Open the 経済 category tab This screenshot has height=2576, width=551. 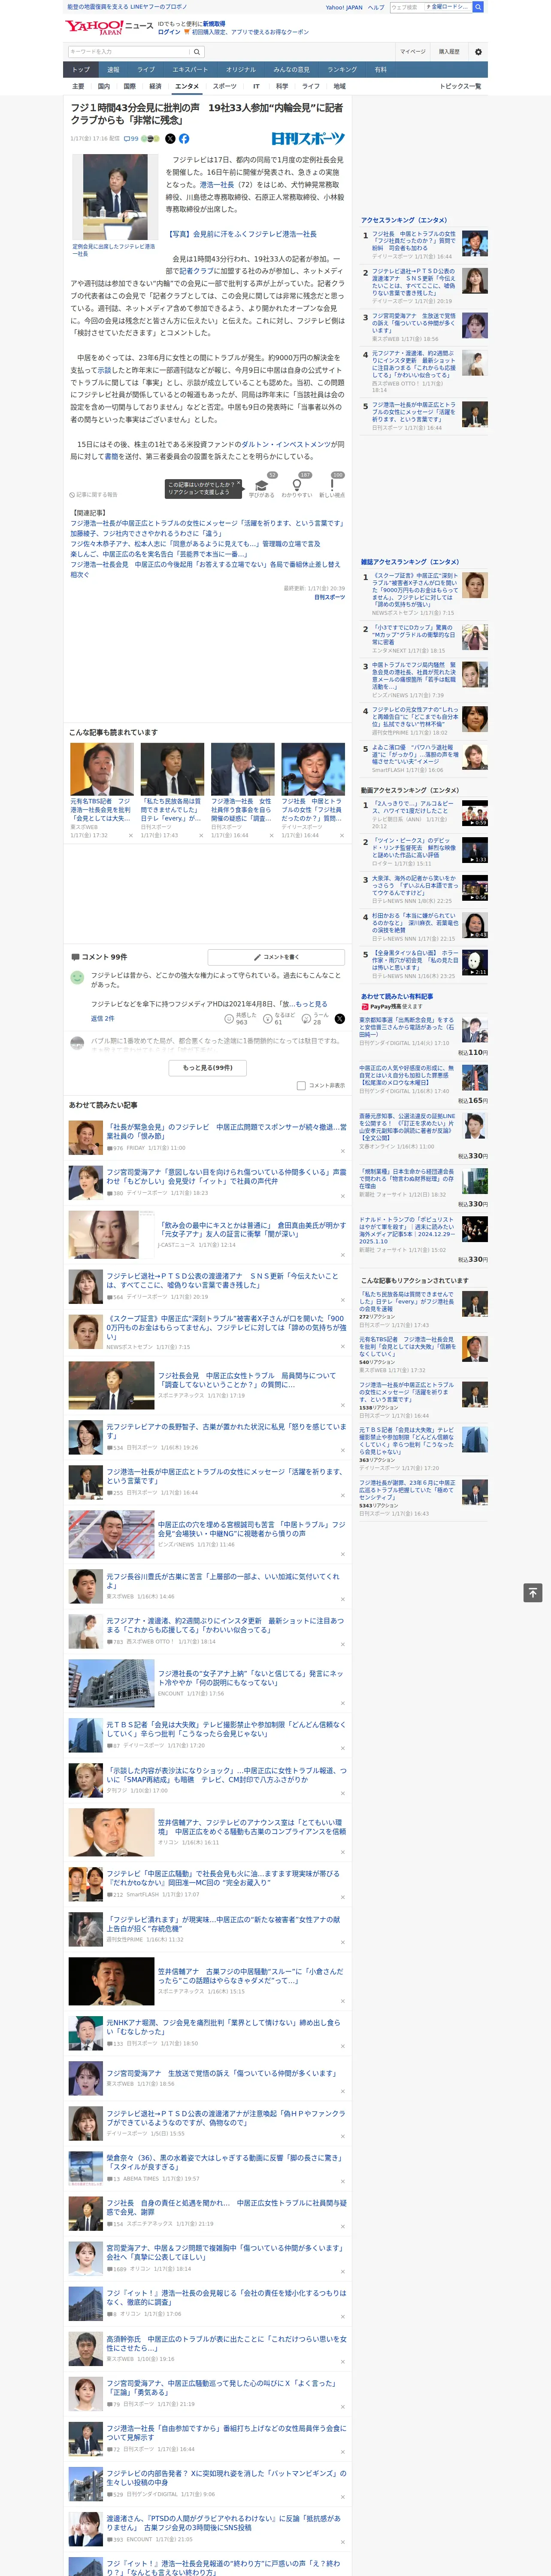click(155, 86)
